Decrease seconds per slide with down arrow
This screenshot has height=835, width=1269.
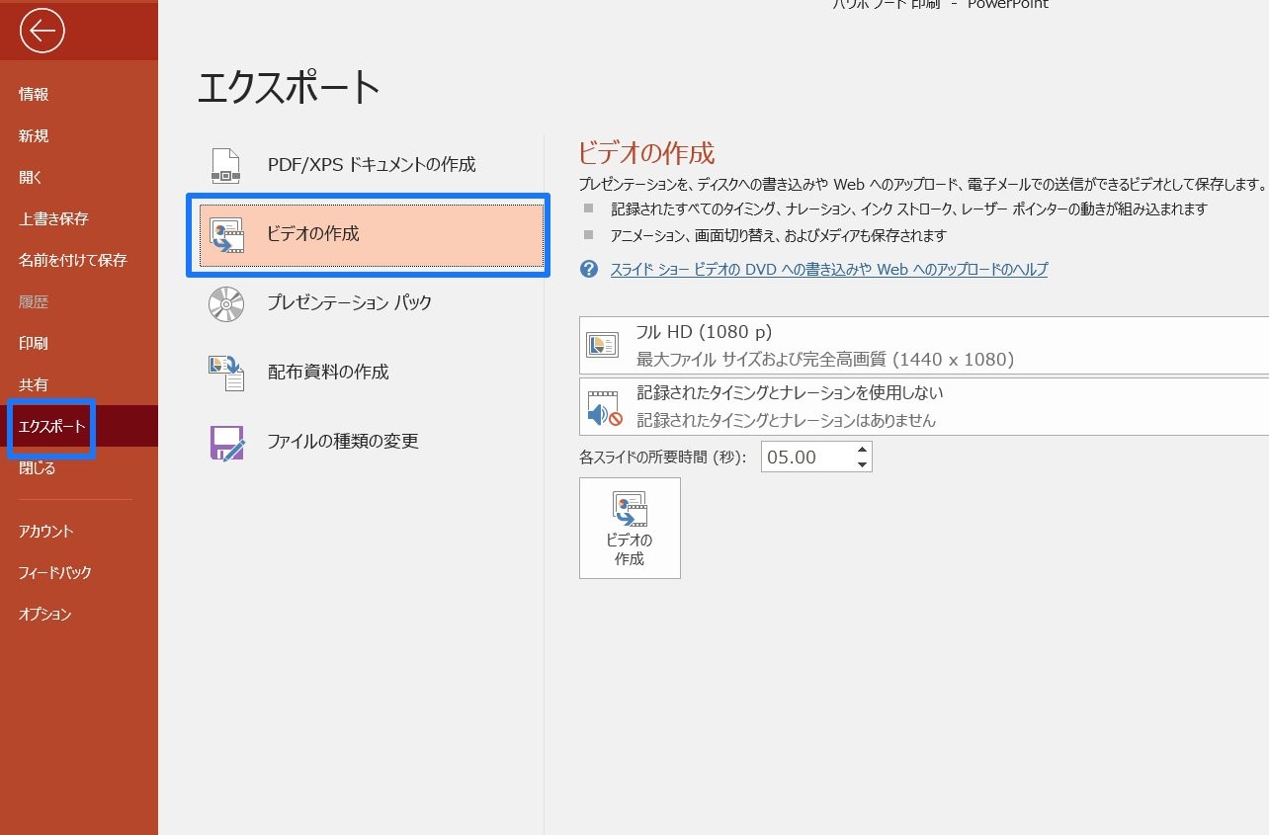click(862, 464)
